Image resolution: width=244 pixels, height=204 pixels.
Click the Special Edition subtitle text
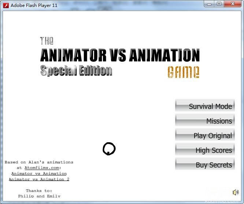point(76,70)
